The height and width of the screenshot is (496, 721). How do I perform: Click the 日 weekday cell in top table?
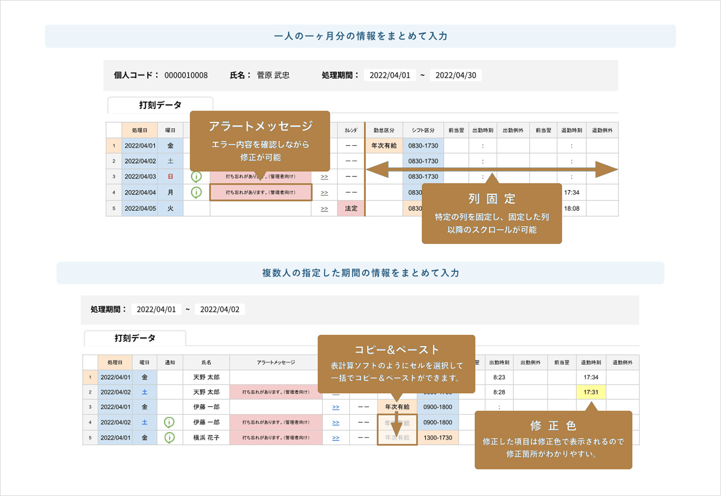pyautogui.click(x=170, y=176)
